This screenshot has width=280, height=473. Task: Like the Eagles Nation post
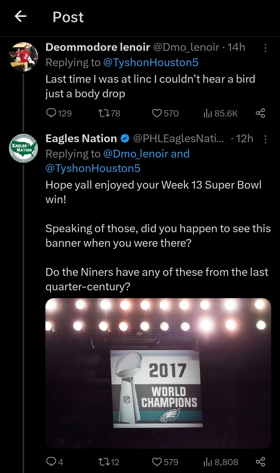[x=157, y=462]
